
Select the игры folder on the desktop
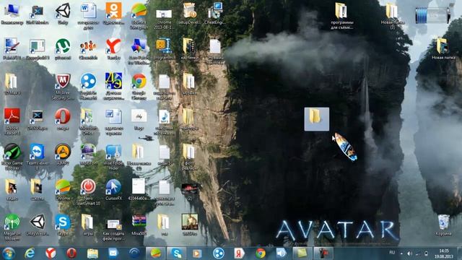[88, 225]
